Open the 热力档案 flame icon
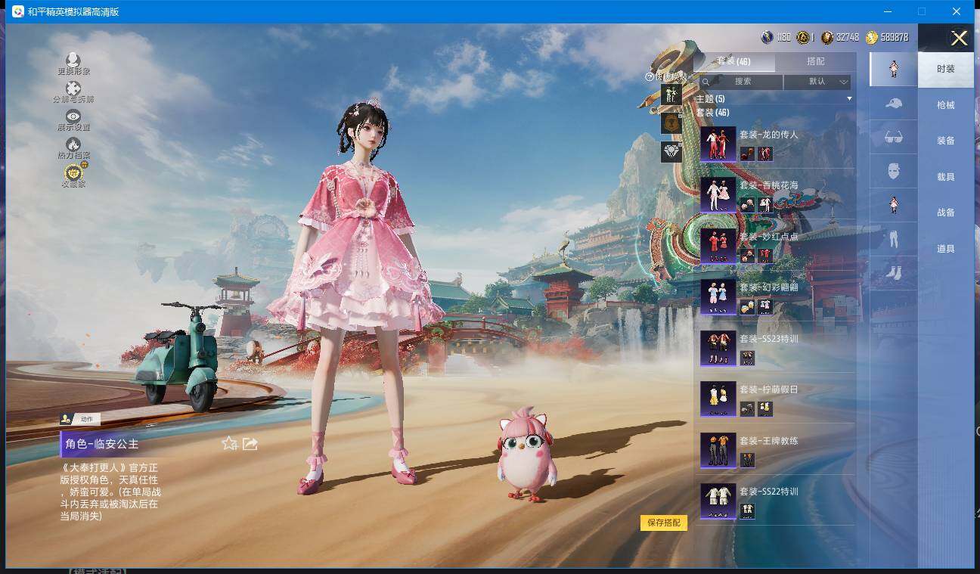980x574 pixels. 73,144
